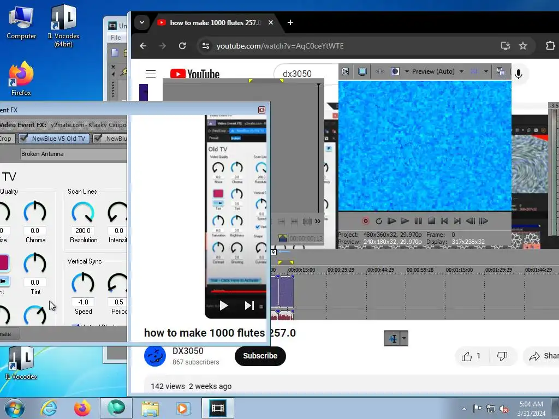Open the Firefox desktop shortcut
Screen dimensions: 559x419
(x=21, y=79)
